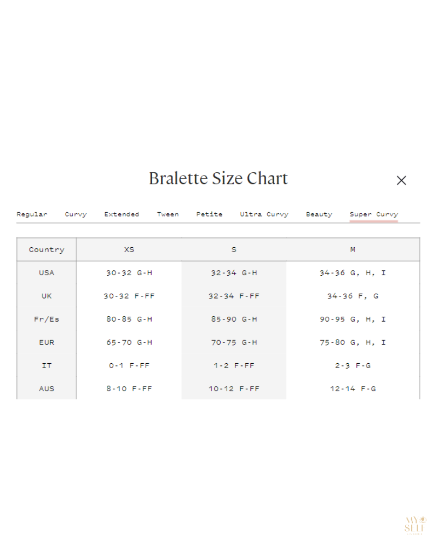Click the UK row label
The width and height of the screenshot is (438, 547).
tap(47, 296)
